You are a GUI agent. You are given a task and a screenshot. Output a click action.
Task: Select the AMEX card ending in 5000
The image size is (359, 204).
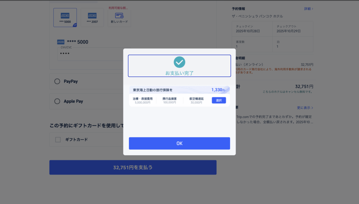tap(65, 18)
